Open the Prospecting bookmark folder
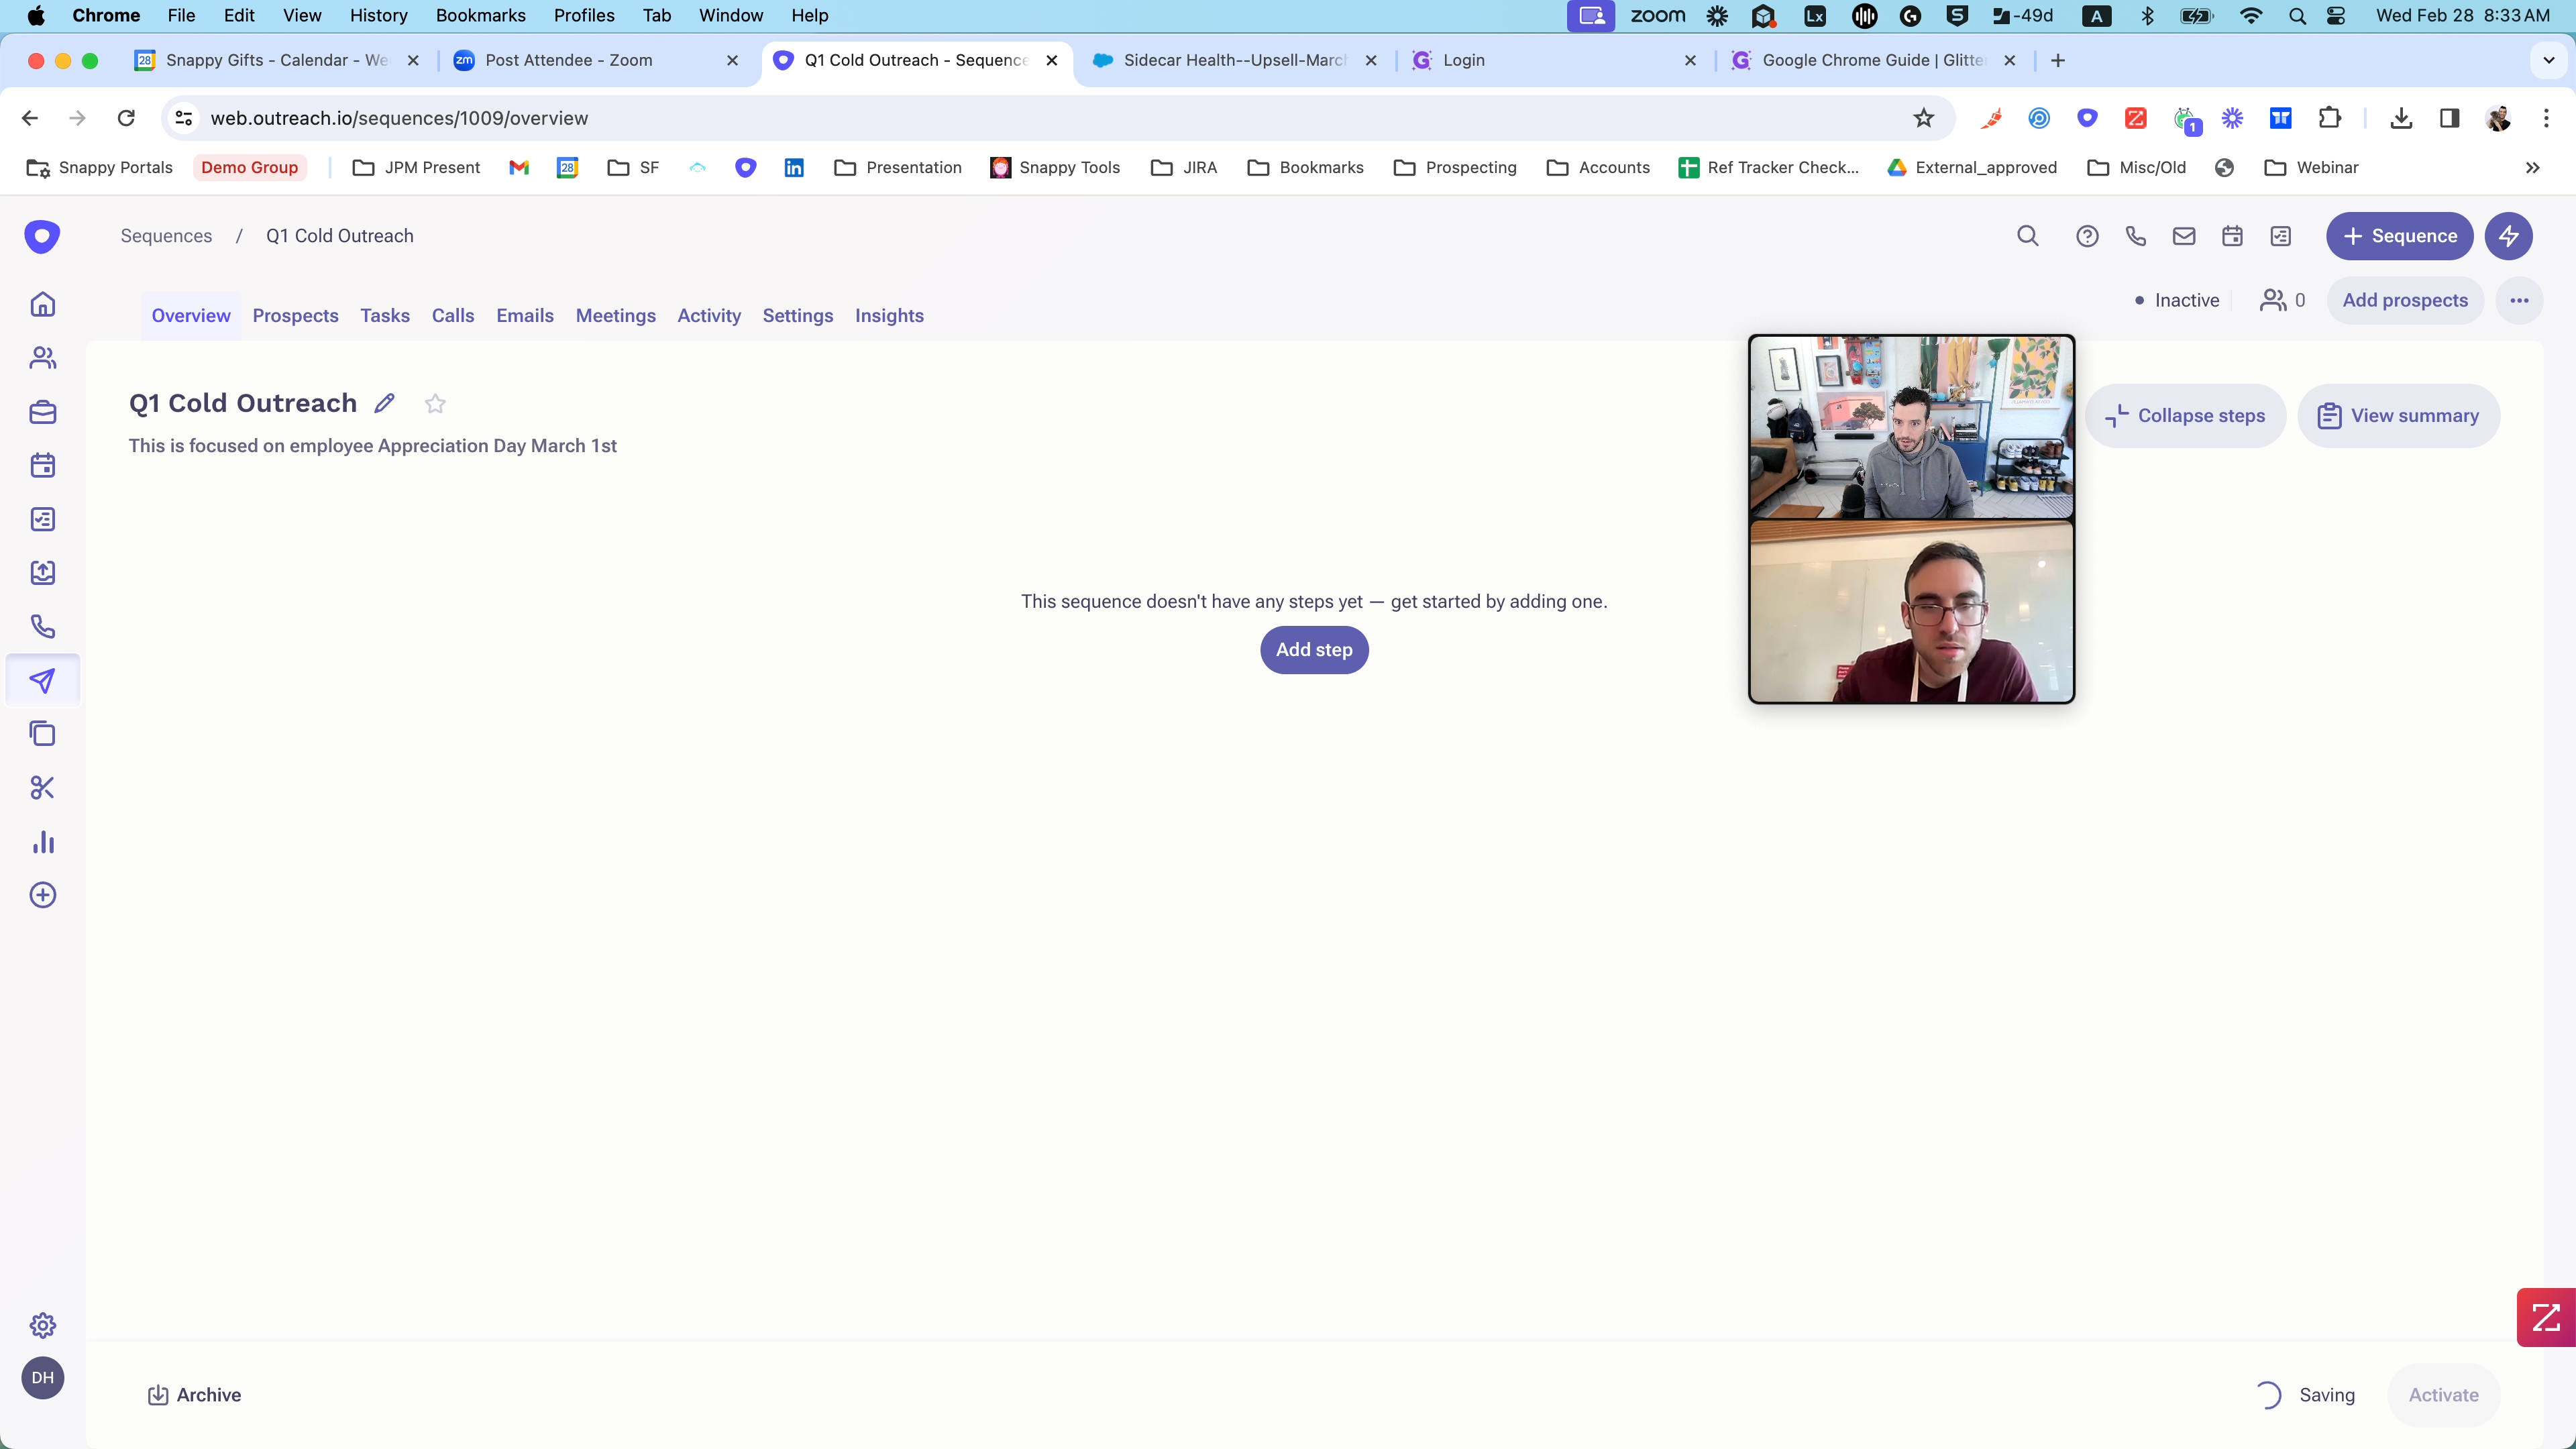The width and height of the screenshot is (2576, 1449). pos(1455,168)
